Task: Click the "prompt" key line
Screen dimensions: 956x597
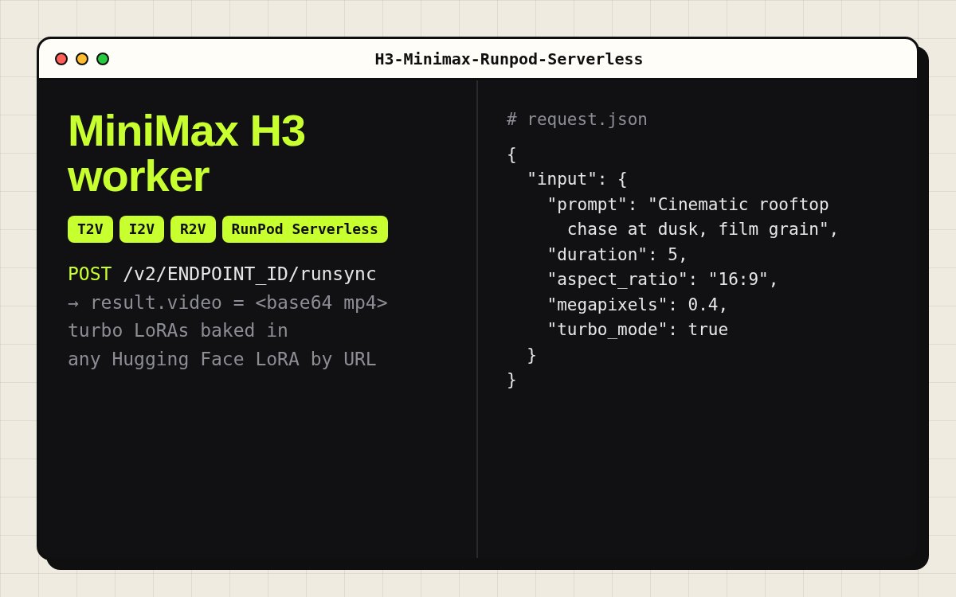Action: tap(688, 205)
